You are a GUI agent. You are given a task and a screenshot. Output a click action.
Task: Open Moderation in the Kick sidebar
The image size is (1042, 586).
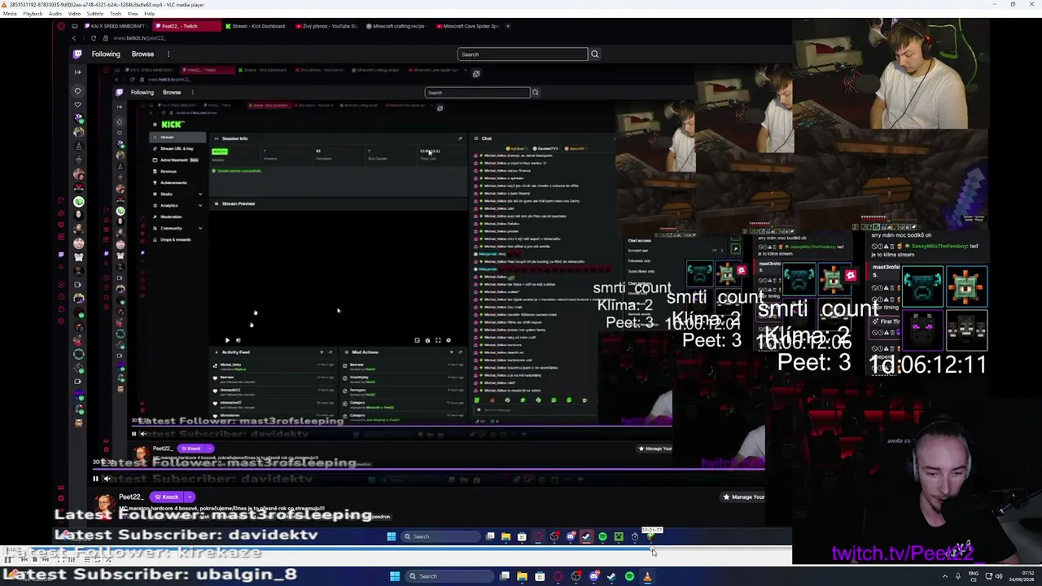coord(171,216)
